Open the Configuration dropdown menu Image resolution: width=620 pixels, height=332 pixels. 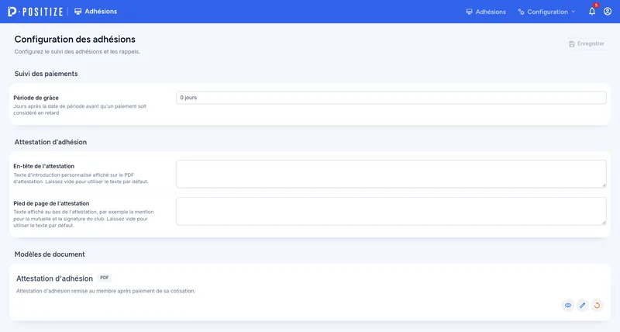click(x=546, y=12)
